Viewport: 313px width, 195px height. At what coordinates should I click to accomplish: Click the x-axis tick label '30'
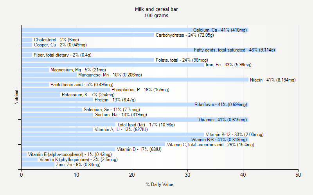(x=187, y=175)
